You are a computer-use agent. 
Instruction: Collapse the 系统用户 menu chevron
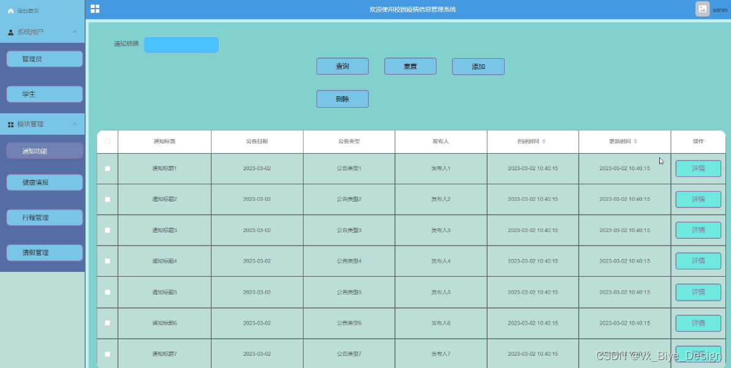[75, 32]
